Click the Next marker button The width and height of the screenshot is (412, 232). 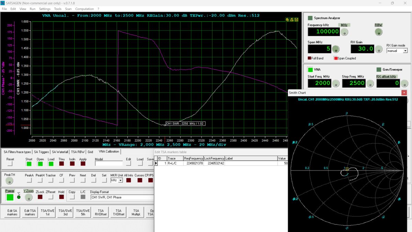(83, 180)
